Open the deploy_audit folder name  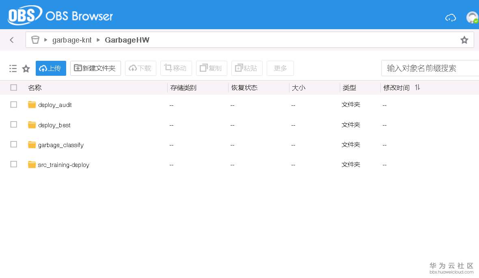(55, 105)
